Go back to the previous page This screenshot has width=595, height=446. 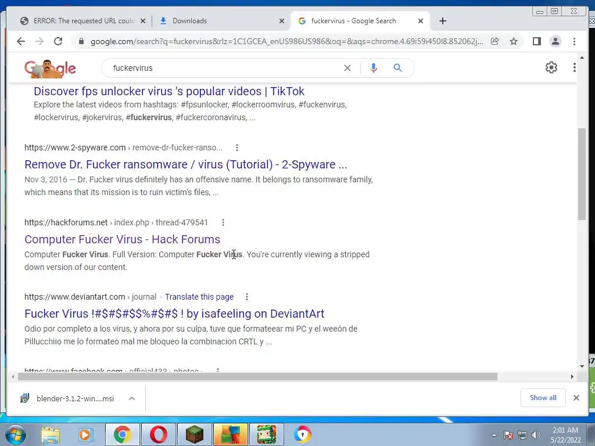click(21, 41)
